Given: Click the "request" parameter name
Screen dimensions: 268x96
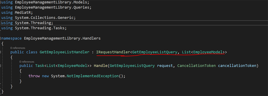Looking at the screenshot, I should [x=165, y=66].
